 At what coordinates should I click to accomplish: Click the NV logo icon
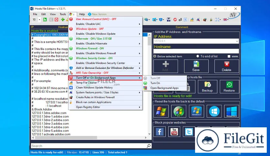pos(234,15)
